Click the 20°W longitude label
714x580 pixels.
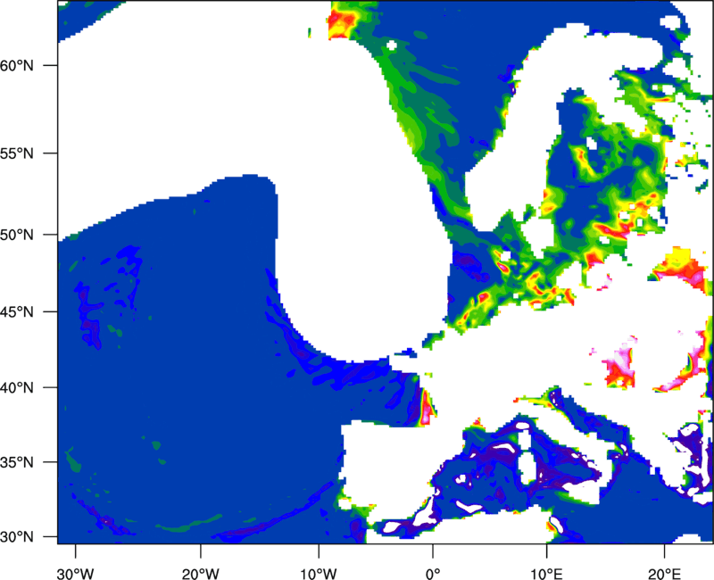(x=201, y=574)
